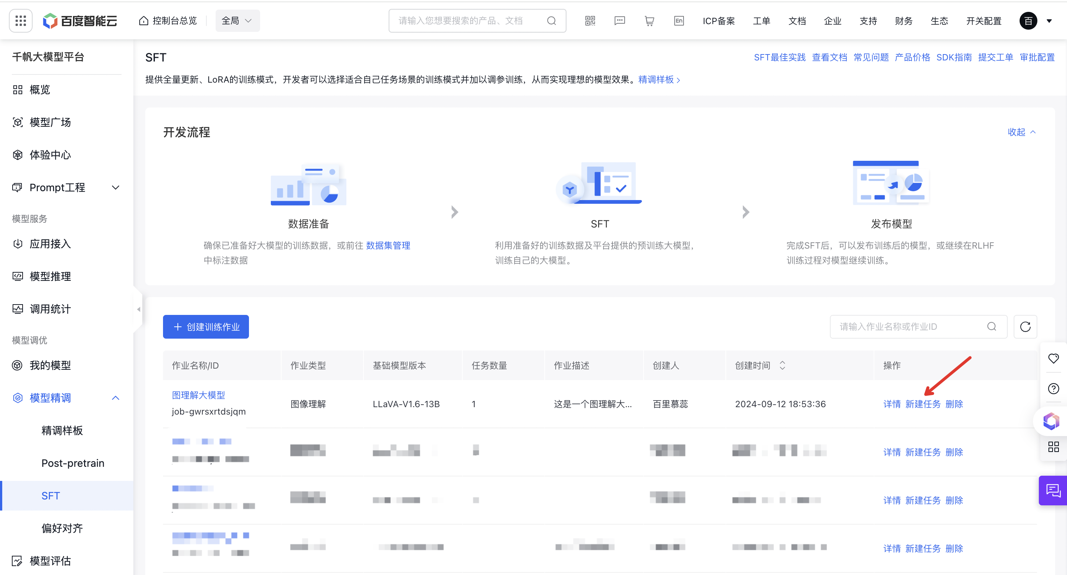
Task: Open the SFT最佳实践 link
Action: point(780,57)
